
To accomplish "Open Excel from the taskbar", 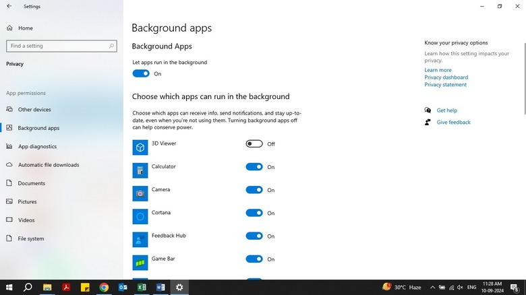I will [142, 287].
